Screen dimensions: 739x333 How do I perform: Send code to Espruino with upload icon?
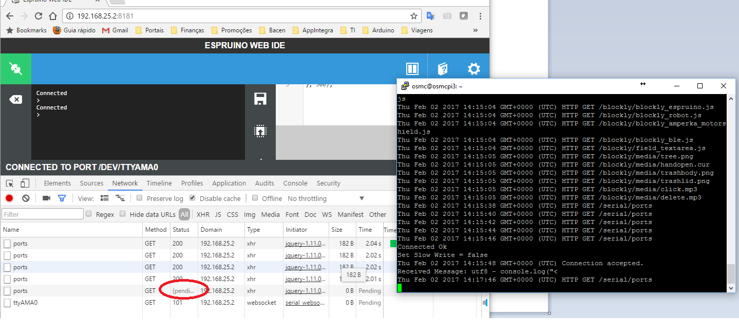coord(260,131)
